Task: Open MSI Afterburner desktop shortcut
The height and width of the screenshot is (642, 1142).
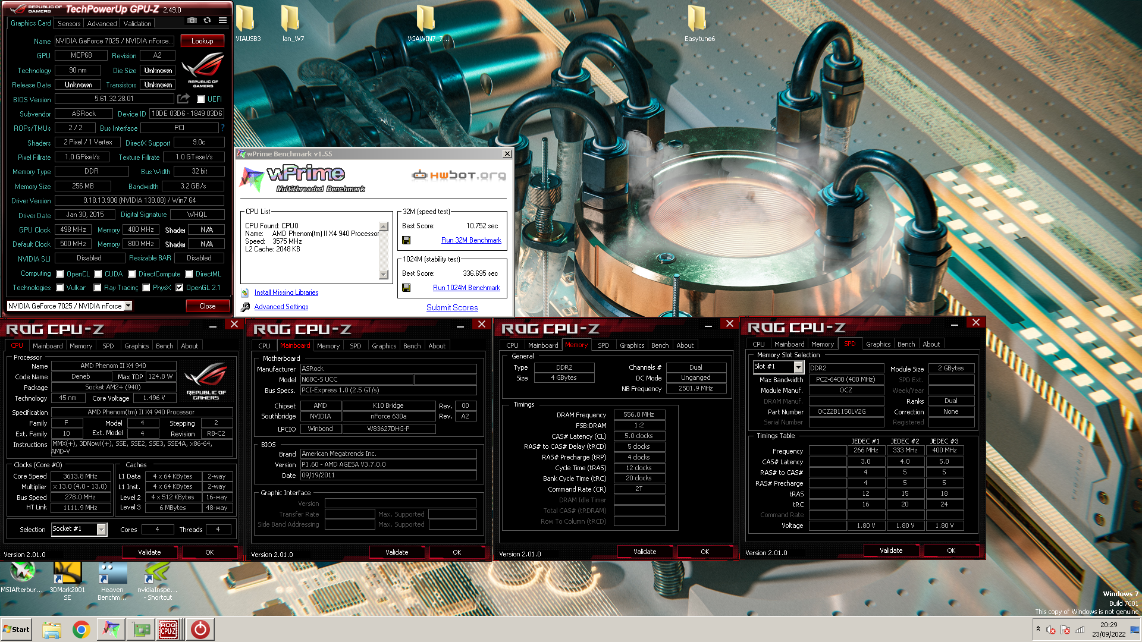Action: point(22,577)
